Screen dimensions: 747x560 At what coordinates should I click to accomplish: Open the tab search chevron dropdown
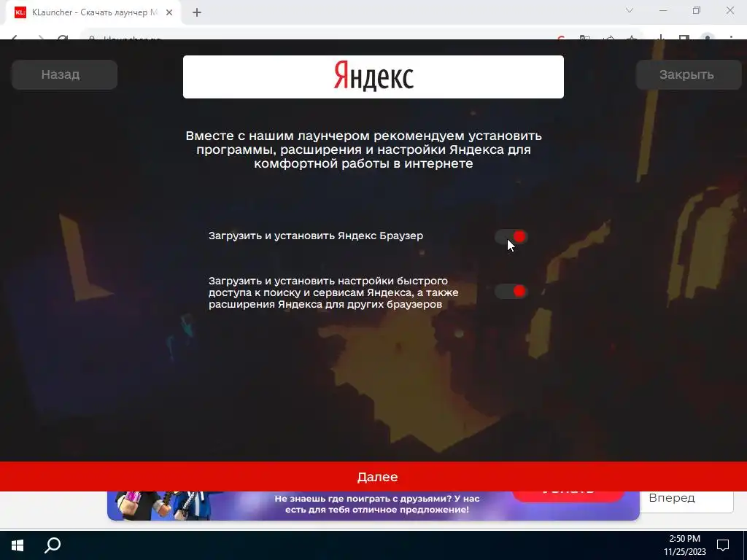click(x=630, y=10)
